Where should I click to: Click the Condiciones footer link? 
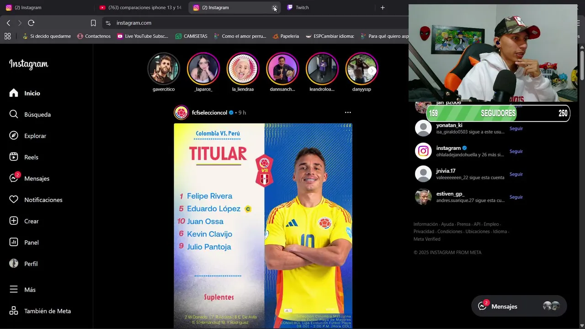(x=450, y=232)
